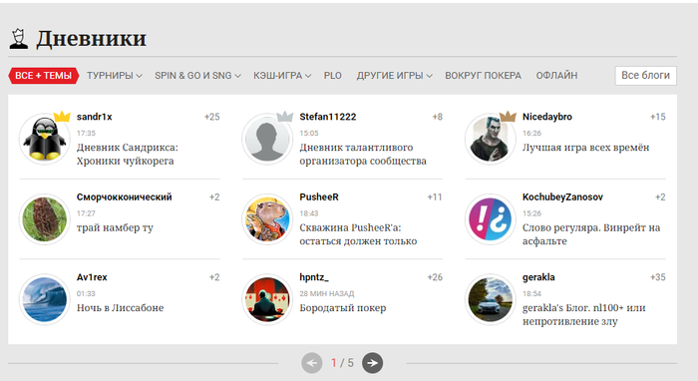The height and width of the screenshot is (381, 698).
Task: Click the bronze crown on Nicedaybro avatar
Action: point(508,117)
